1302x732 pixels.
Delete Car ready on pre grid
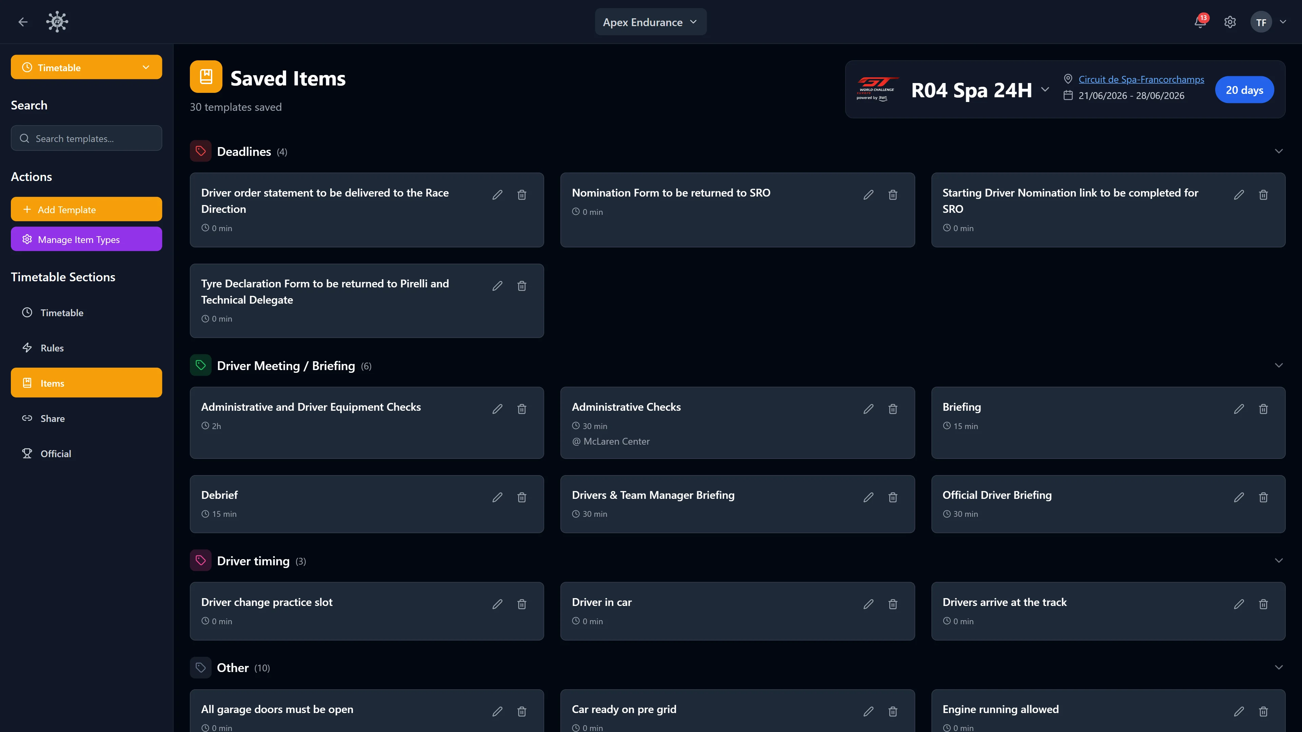(x=893, y=711)
